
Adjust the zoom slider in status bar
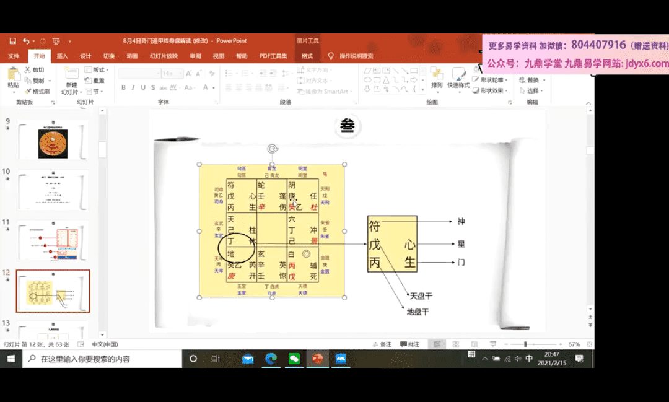point(525,344)
